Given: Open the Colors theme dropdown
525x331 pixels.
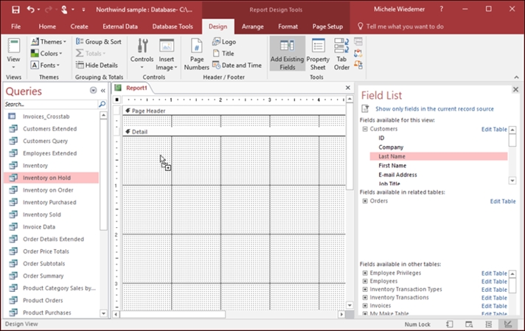Looking at the screenshot, I should (x=46, y=54).
